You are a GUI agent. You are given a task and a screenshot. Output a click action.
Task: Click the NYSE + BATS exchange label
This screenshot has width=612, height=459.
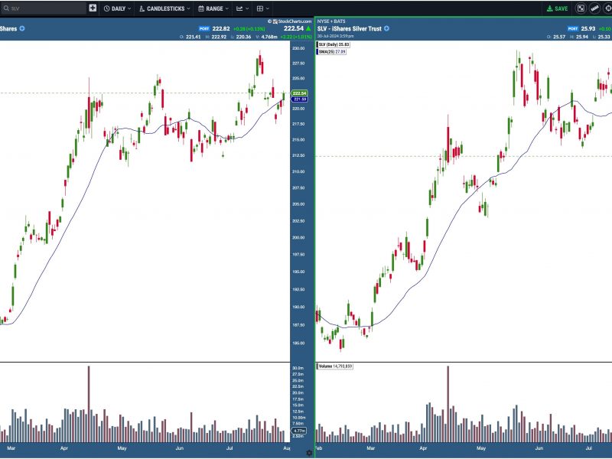pos(331,21)
